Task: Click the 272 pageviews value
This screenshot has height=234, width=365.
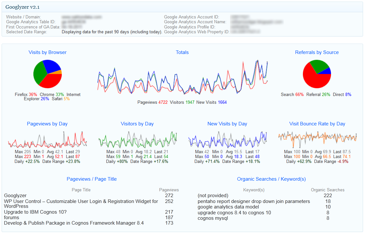Action: tap(169, 196)
